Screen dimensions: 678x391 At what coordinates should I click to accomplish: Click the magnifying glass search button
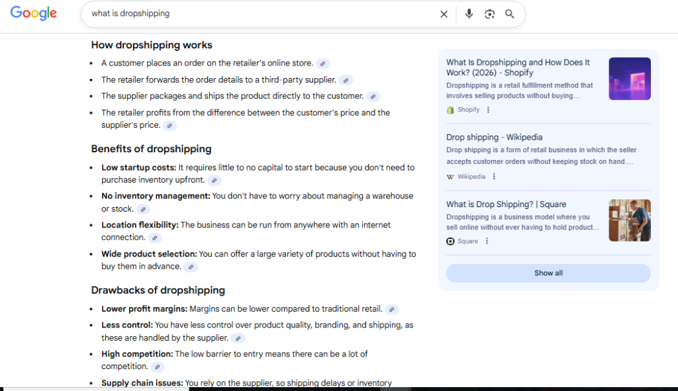[x=509, y=14]
